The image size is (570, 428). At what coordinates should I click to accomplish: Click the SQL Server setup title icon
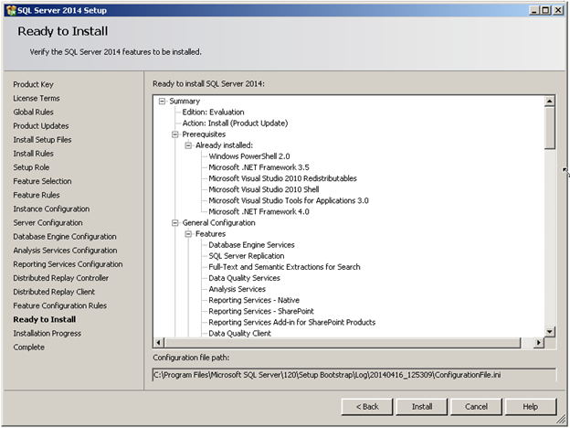tap(11, 10)
